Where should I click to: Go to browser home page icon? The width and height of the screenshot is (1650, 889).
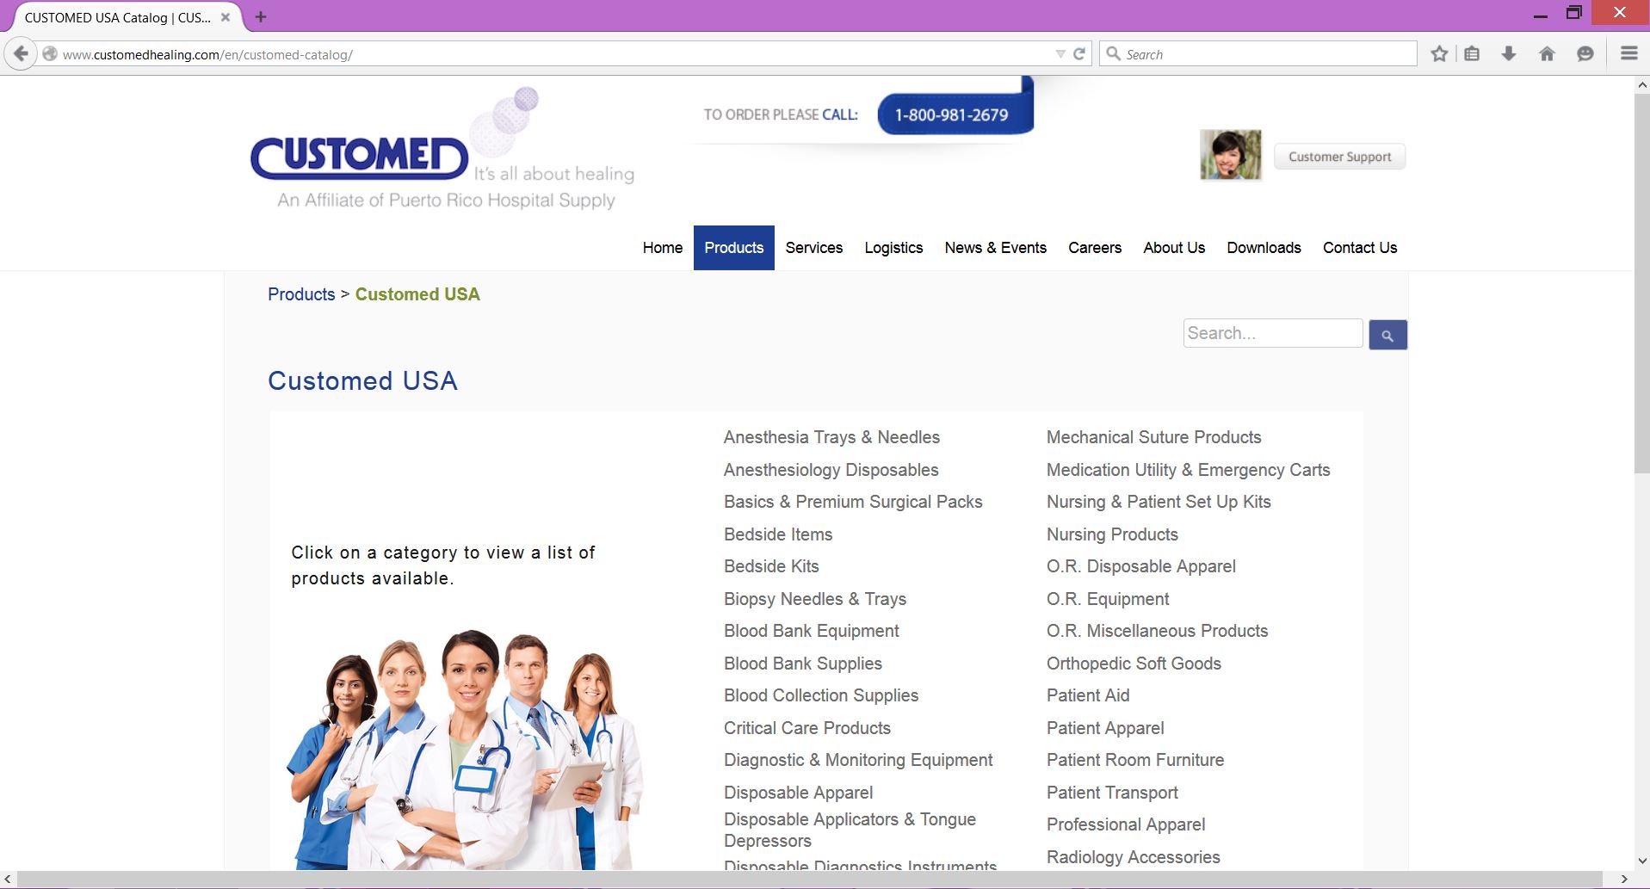point(1547,54)
